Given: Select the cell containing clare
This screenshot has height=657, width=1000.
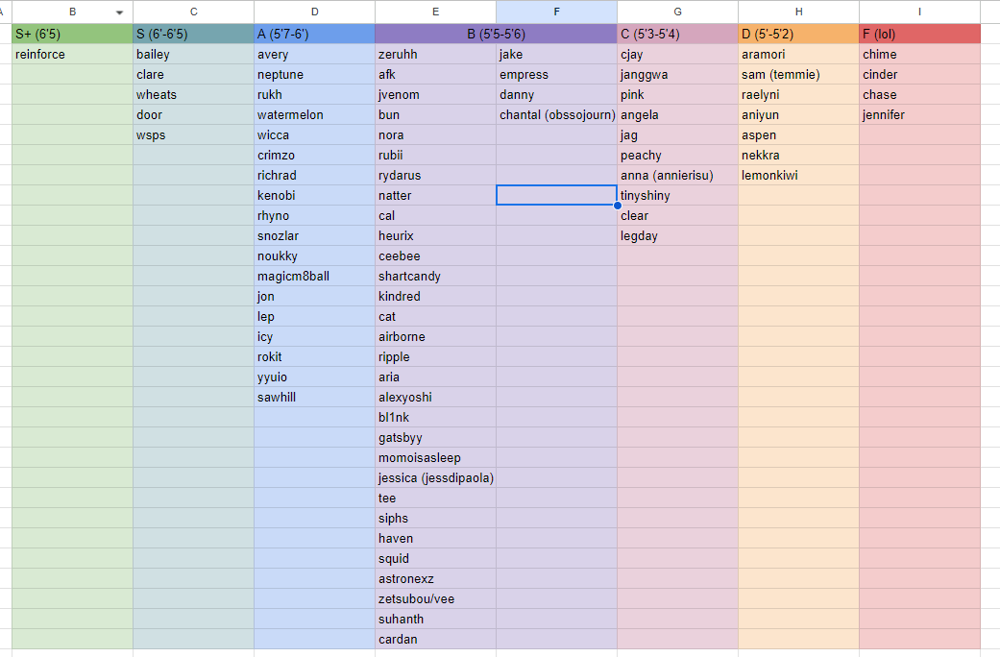Looking at the screenshot, I should click(193, 75).
